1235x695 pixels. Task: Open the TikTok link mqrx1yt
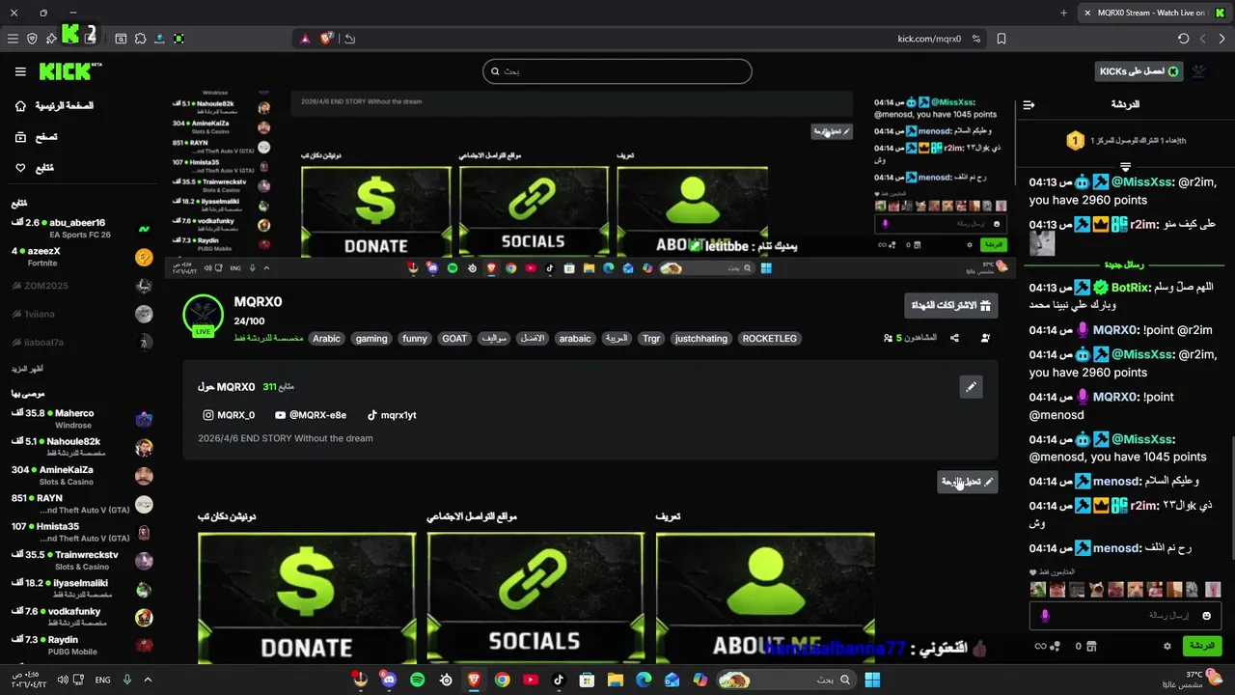(392, 415)
